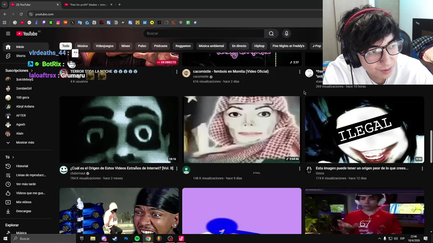Viewport: 433px width, 243px height.
Task: Open Getos channel link
Action: point(320,173)
